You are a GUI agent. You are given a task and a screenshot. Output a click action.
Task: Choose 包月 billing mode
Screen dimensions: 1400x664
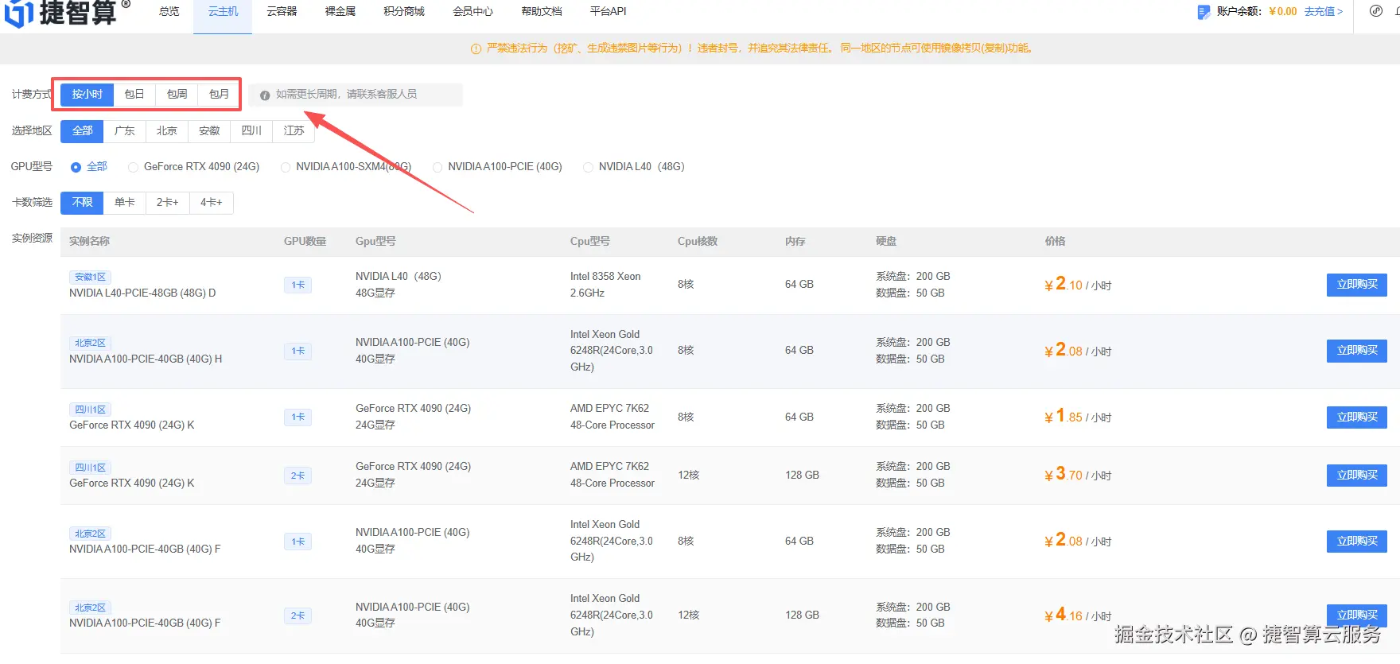pos(219,94)
